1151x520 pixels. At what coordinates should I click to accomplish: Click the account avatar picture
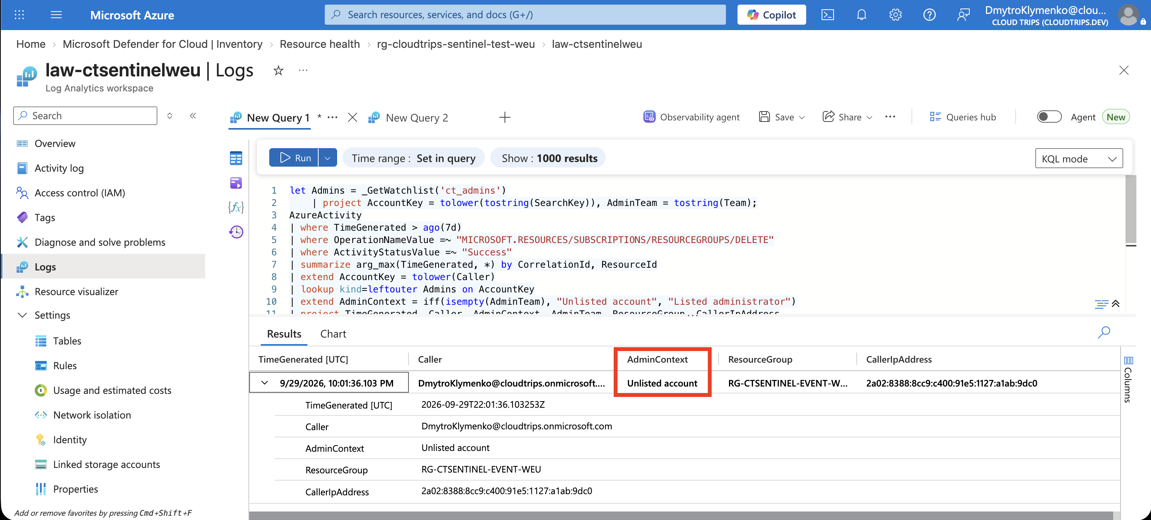pyautogui.click(x=1129, y=15)
